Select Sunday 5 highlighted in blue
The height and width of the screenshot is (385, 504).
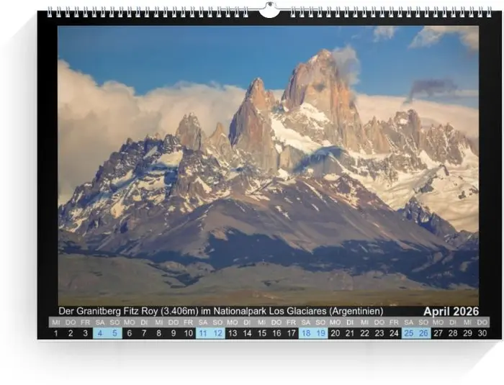[x=114, y=333]
